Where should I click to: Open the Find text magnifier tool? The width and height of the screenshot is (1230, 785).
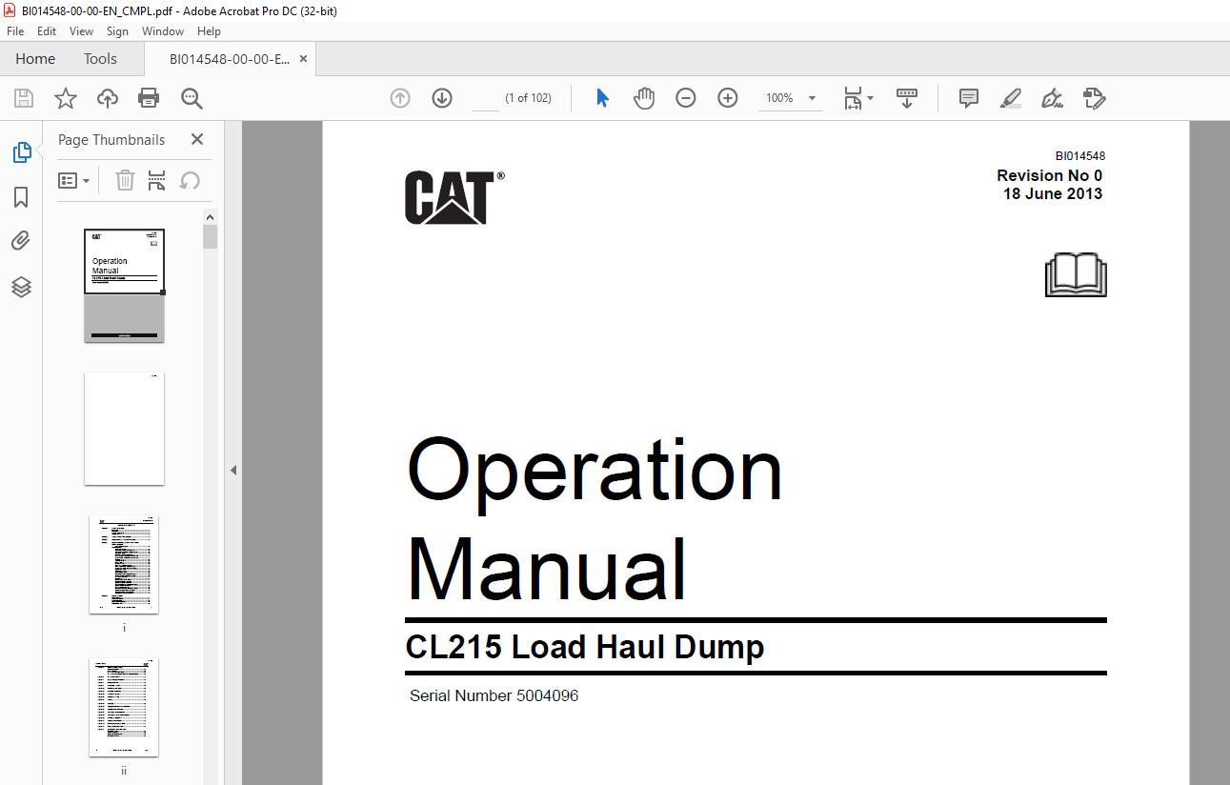click(x=192, y=98)
